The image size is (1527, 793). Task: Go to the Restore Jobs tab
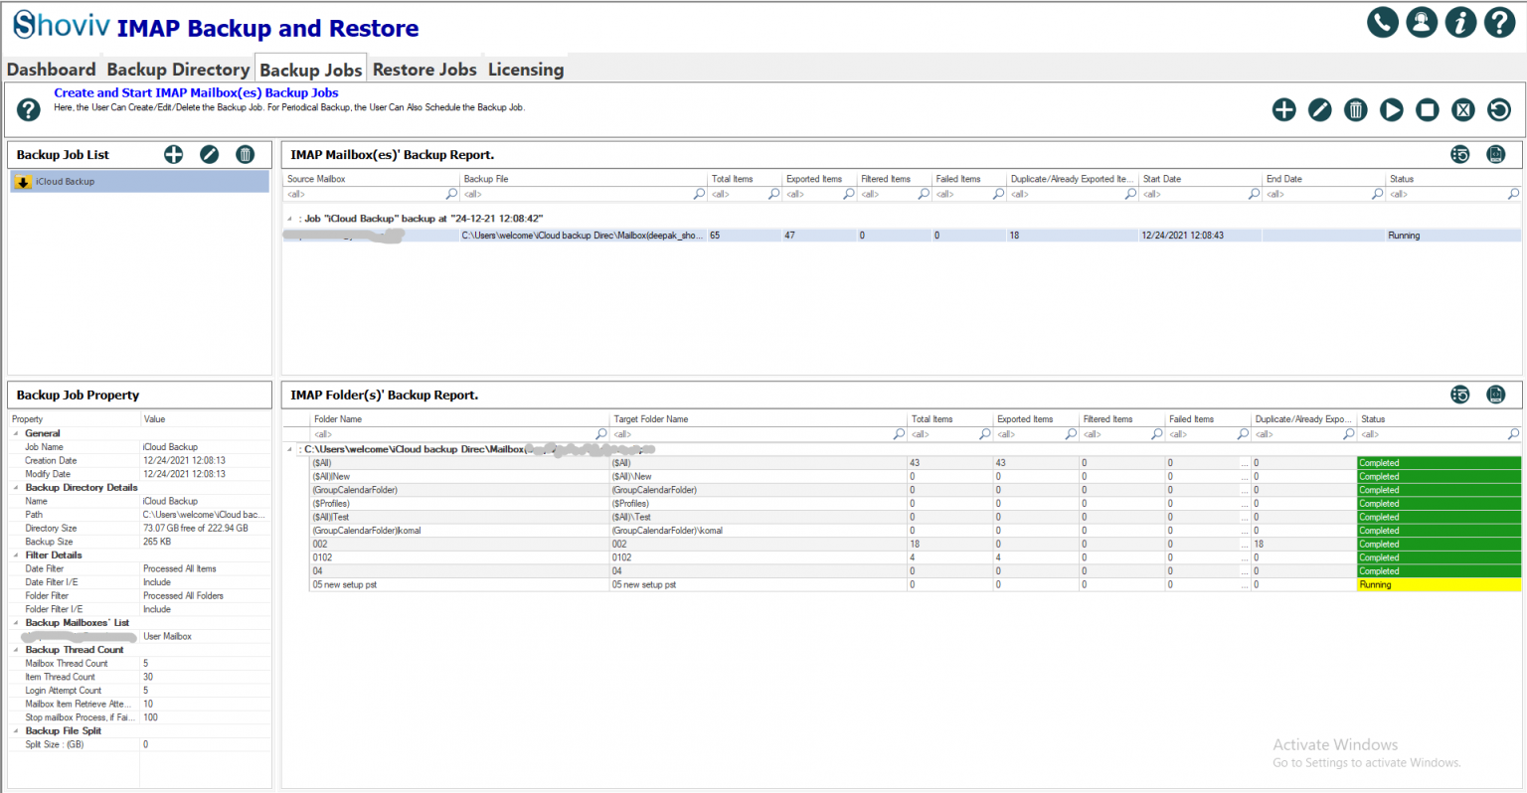pyautogui.click(x=424, y=70)
